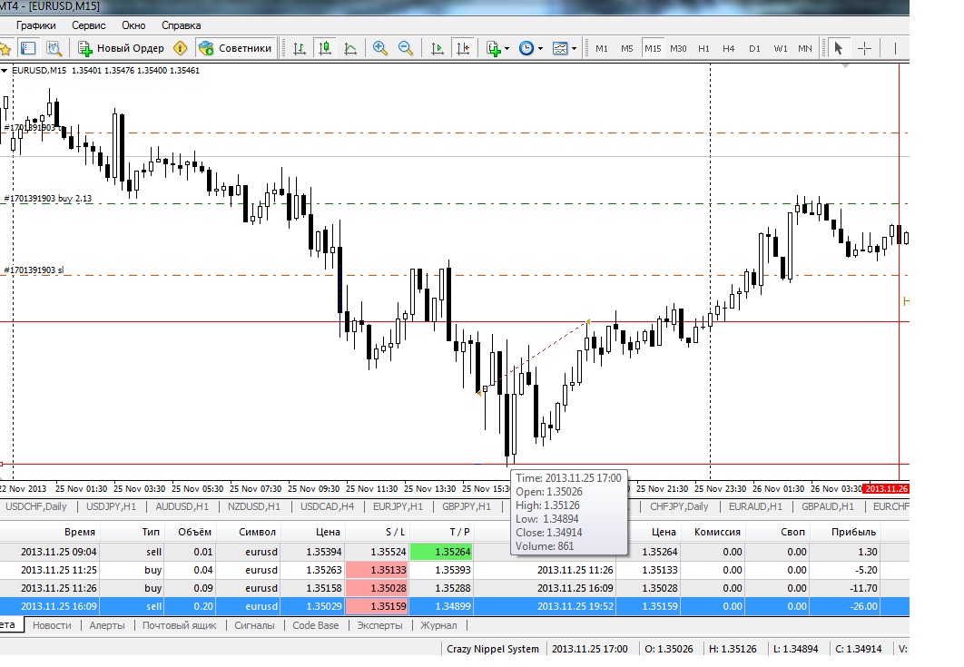The height and width of the screenshot is (667, 964).
Task: Select the vertical line drawing tool
Action: pos(895,48)
